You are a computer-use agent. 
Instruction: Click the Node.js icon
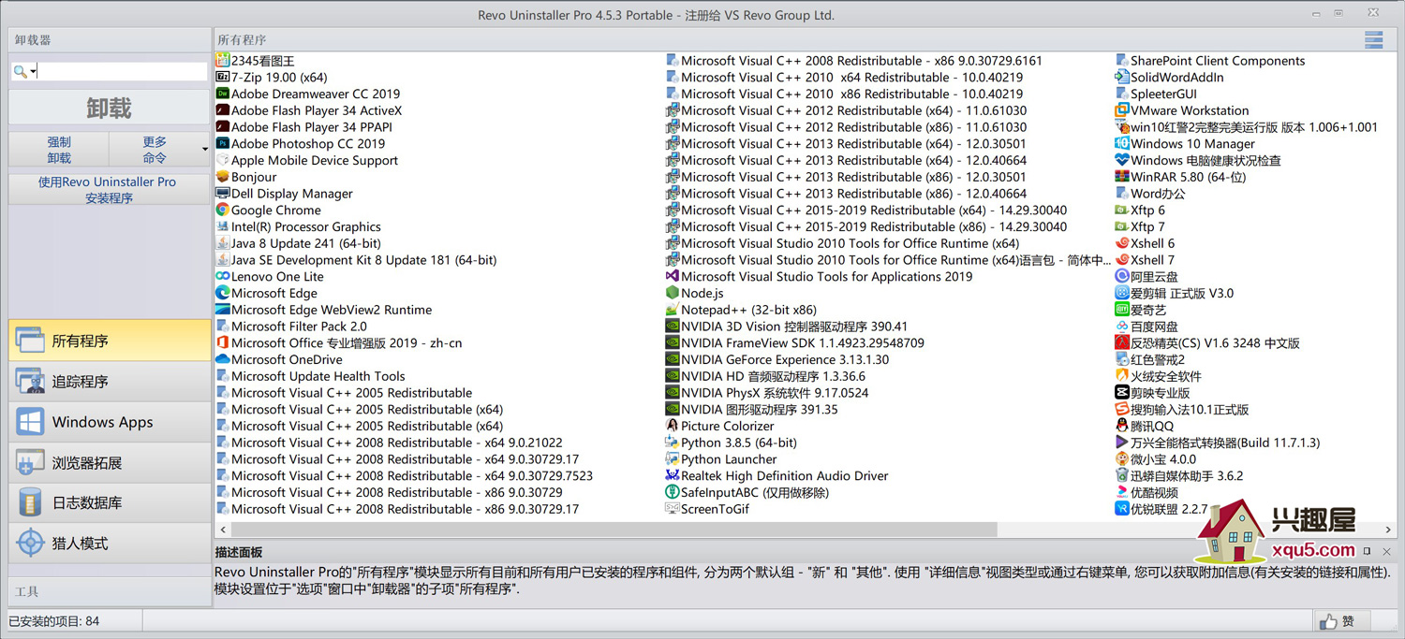[x=673, y=293]
